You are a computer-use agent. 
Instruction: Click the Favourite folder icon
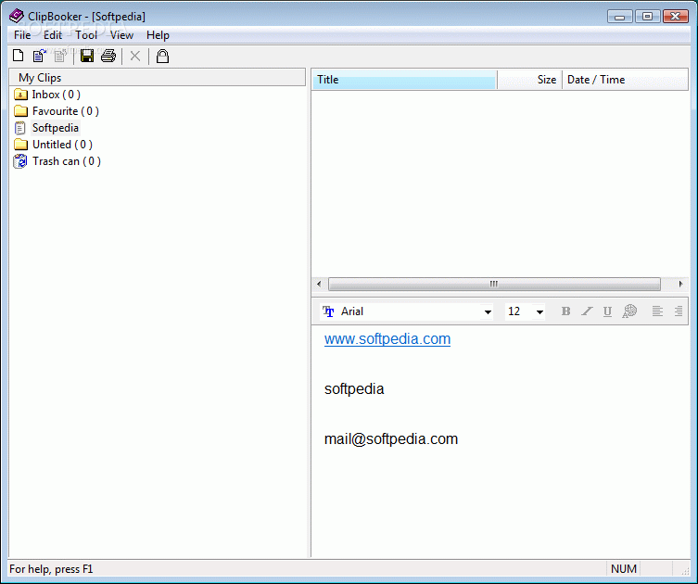[20, 111]
